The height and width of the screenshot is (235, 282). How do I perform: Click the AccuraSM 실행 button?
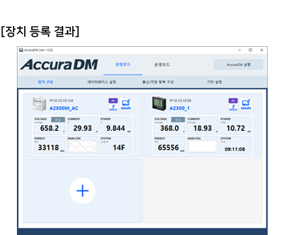click(x=238, y=64)
